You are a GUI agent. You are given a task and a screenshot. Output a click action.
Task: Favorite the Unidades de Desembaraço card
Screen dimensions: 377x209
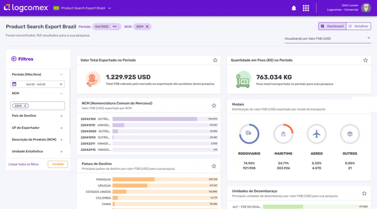pos(364,193)
